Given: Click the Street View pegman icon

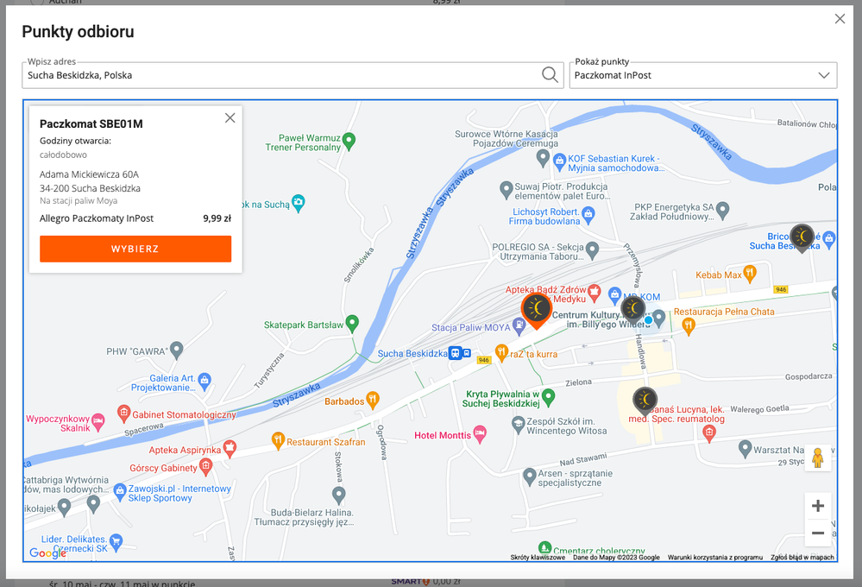Looking at the screenshot, I should click(x=817, y=458).
